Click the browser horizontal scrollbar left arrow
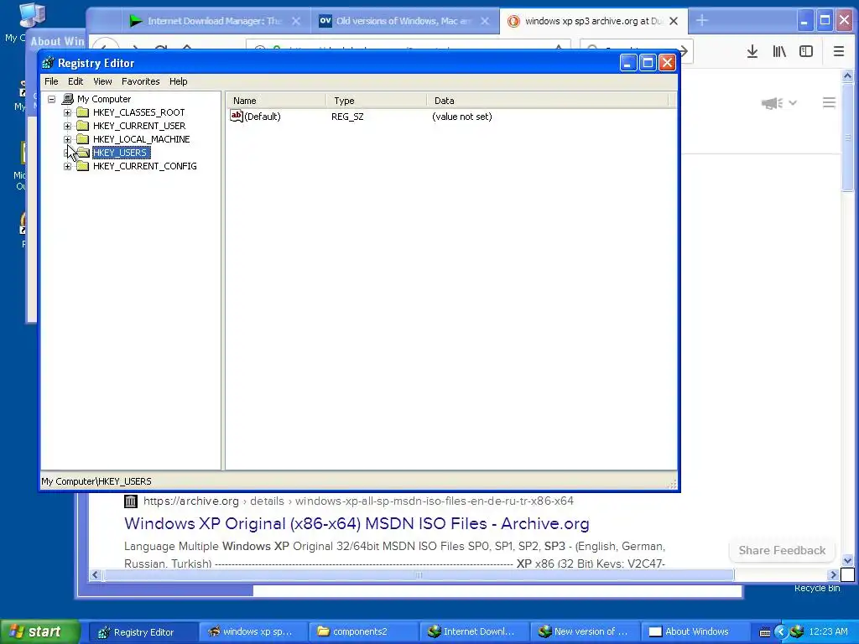This screenshot has height=644, width=859. pyautogui.click(x=95, y=574)
